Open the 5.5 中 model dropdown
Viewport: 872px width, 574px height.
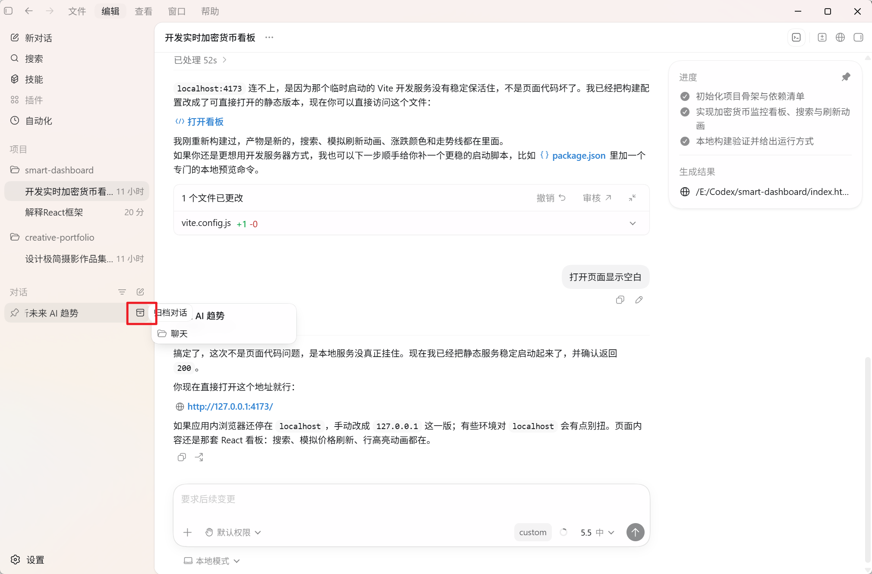coord(597,532)
